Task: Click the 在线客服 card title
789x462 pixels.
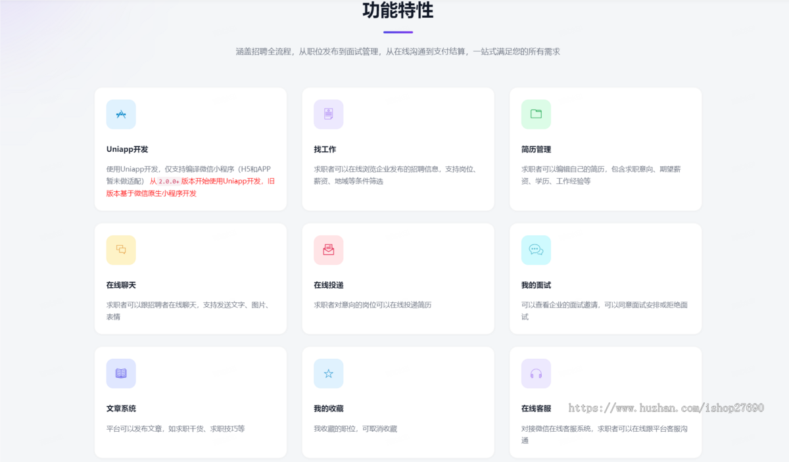Action: pyautogui.click(x=536, y=409)
